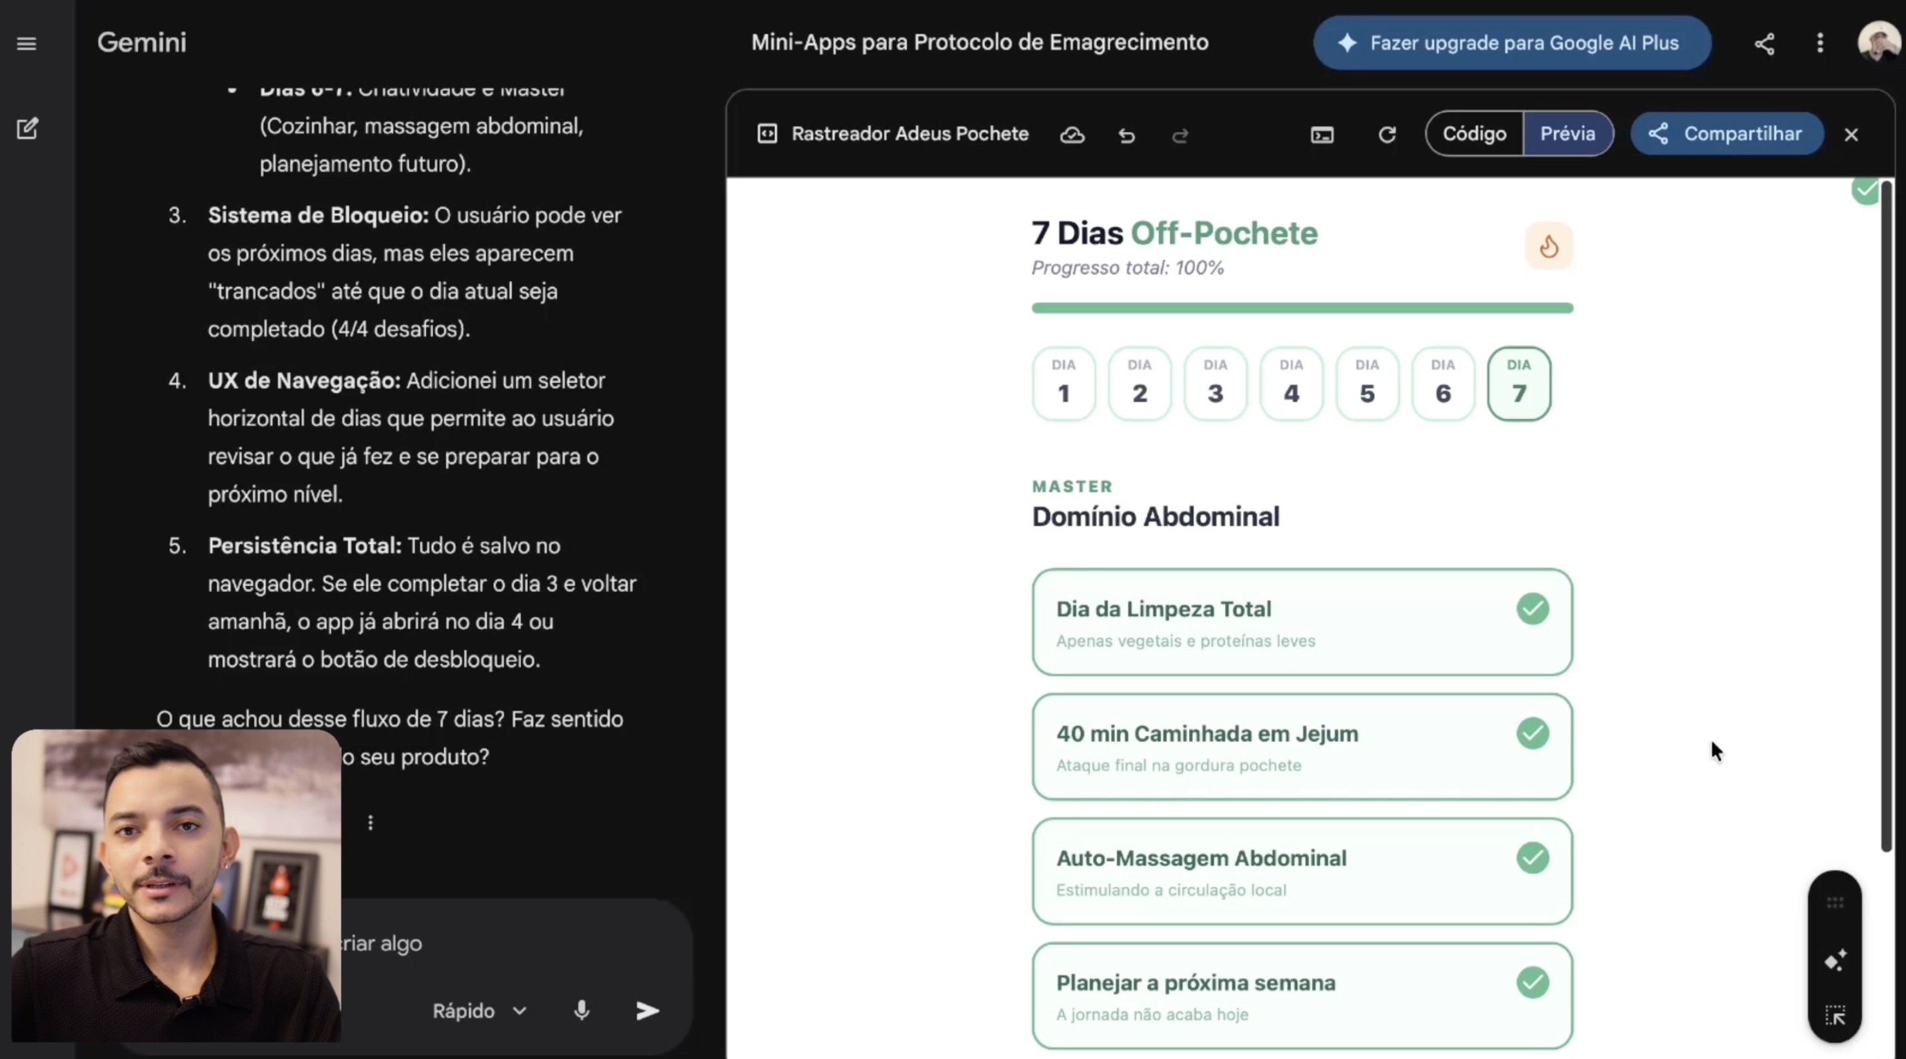
Task: Start a new chat with edit icon
Action: (27, 129)
